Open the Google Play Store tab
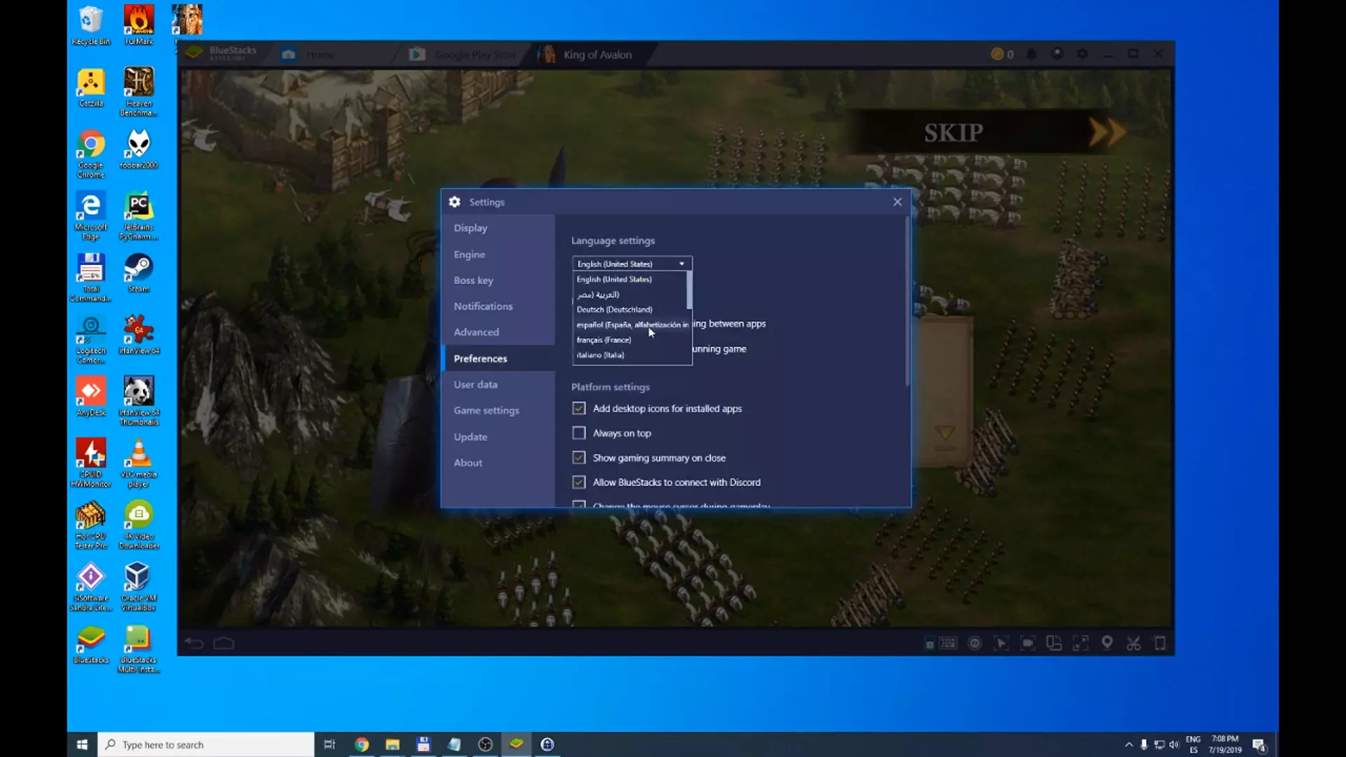Screen dimensions: 1346x757 click(x=463, y=55)
